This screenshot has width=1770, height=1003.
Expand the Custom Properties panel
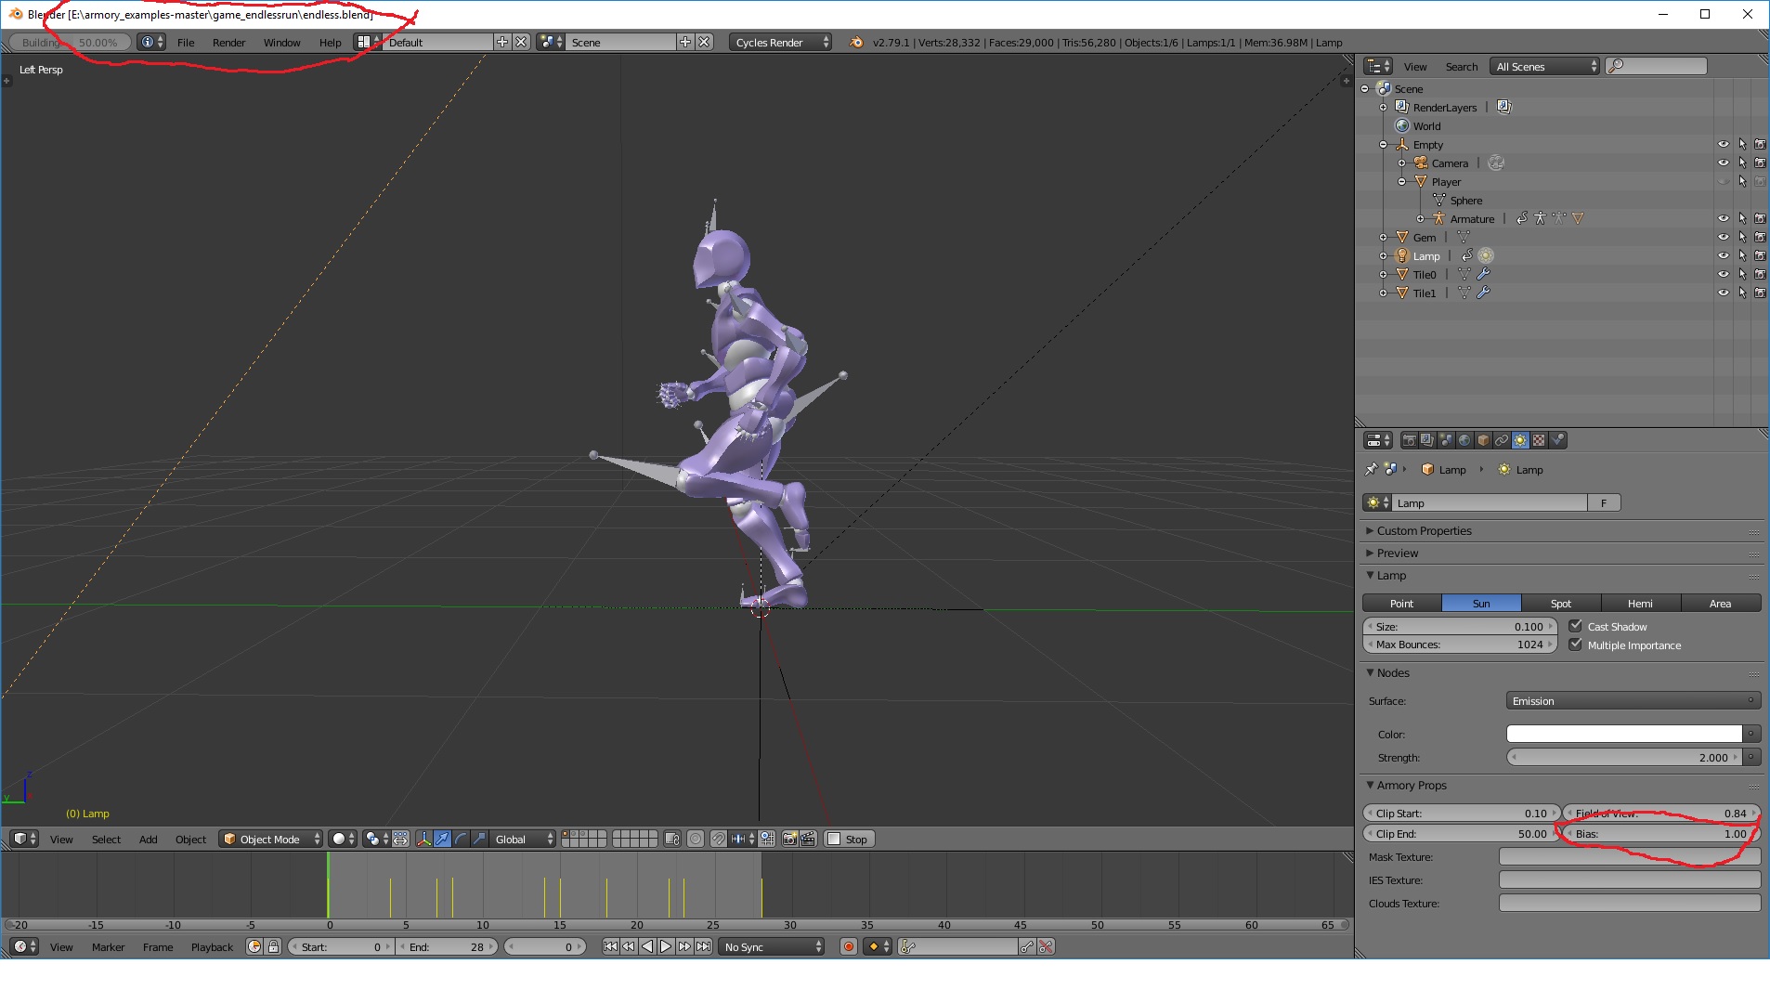(x=1419, y=530)
